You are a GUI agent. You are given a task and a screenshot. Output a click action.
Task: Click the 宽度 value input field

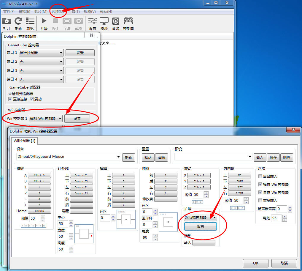coord(63,237)
